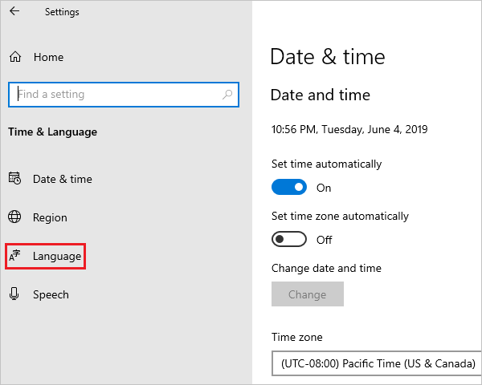
Task: Click the 'Off' label beside time zone toggle
Action: pyautogui.click(x=324, y=240)
